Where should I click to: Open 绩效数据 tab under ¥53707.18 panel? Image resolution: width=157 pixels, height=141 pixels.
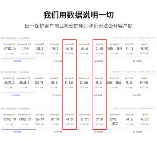tap(17, 132)
